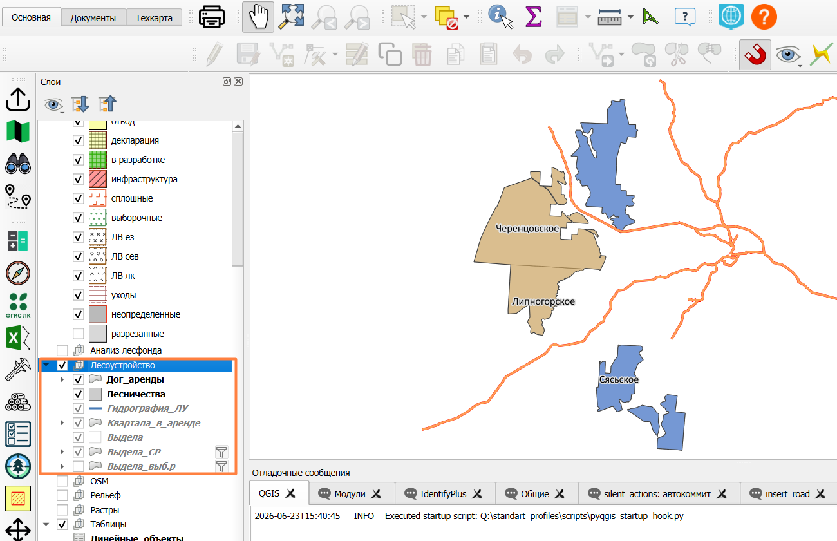This screenshot has width=837, height=541.
Task: Click the orange help question mark icon
Action: [x=764, y=17]
